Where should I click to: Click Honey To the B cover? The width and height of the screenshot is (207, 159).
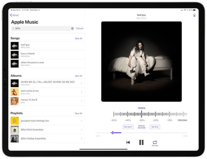[15, 101]
